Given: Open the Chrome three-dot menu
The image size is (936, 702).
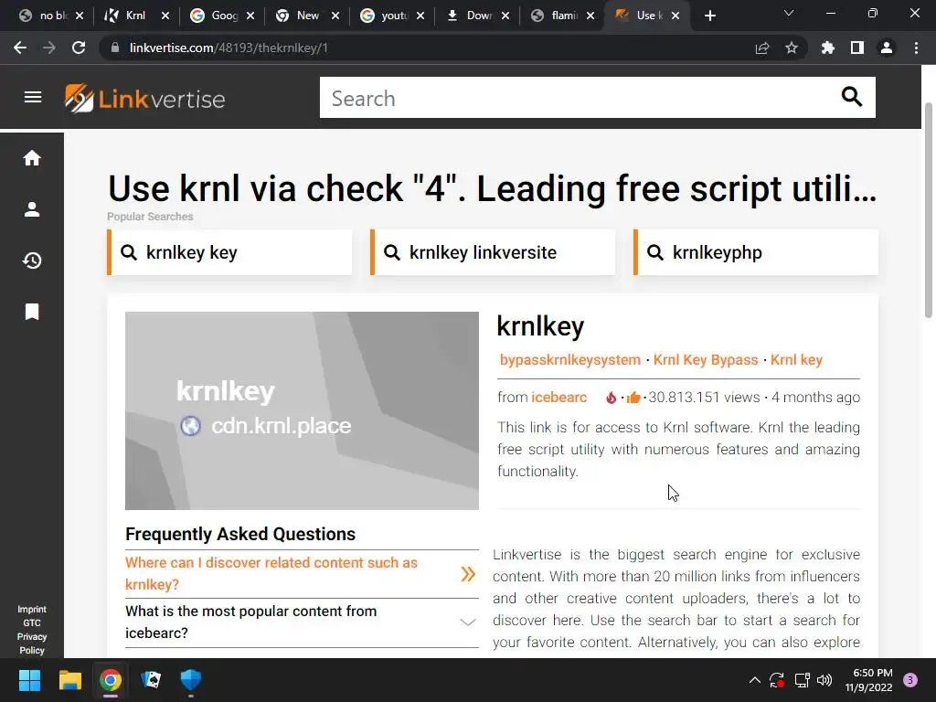Looking at the screenshot, I should click(x=916, y=48).
